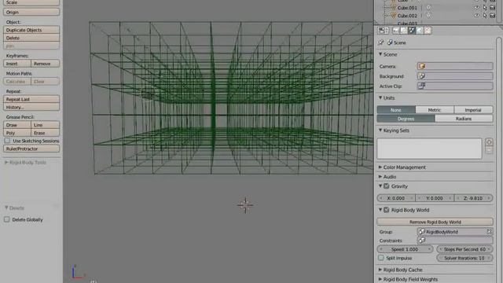The image size is (503, 283).
Task: Click the Origin button
Action: pos(31,13)
